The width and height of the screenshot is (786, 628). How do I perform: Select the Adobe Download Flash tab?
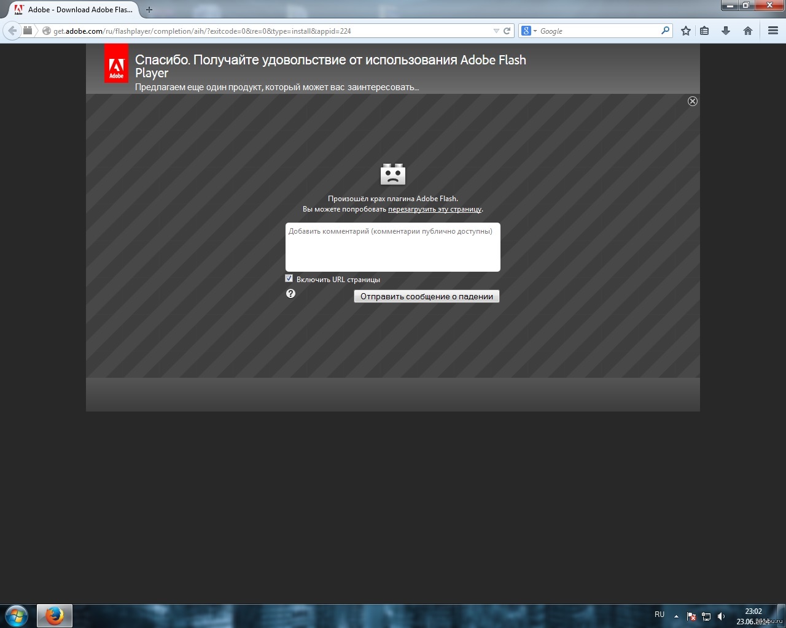click(x=74, y=10)
